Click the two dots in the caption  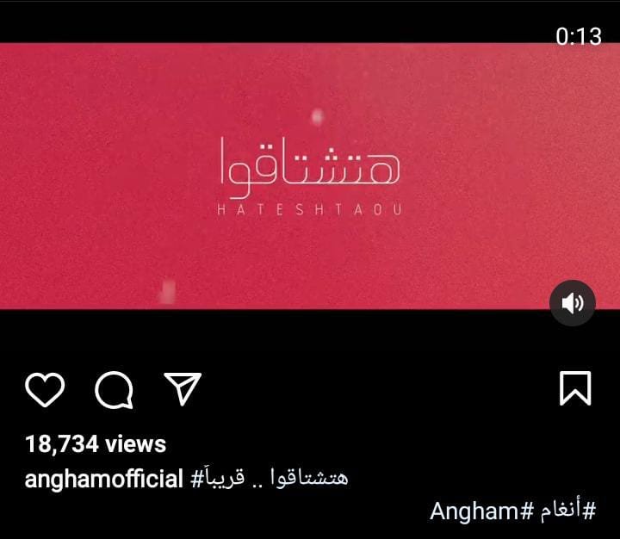257,485
